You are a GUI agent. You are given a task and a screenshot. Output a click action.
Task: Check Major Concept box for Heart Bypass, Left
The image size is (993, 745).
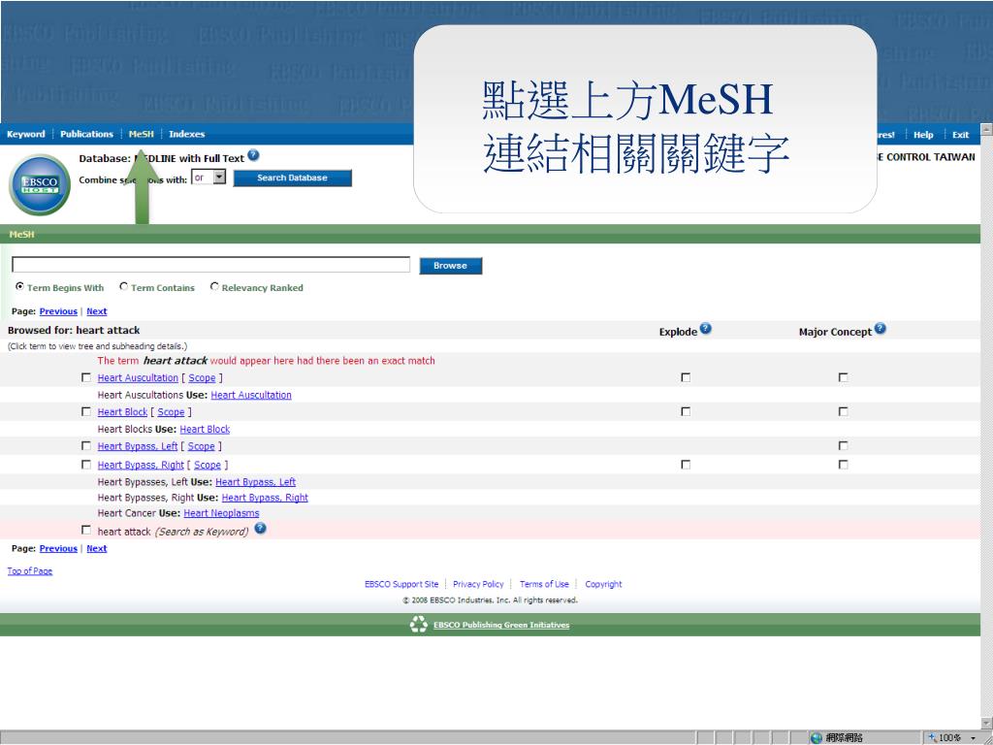pyautogui.click(x=843, y=446)
